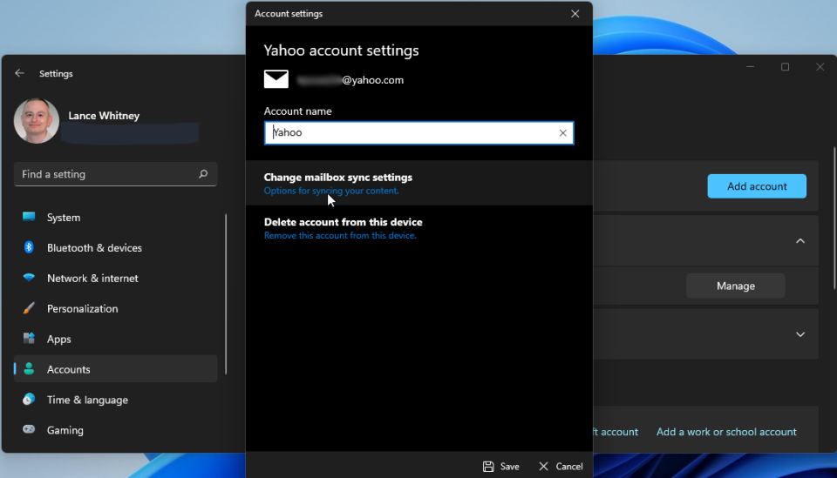The width and height of the screenshot is (837, 478).
Task: Click the Personalization paintbrush icon
Action: pos(29,309)
